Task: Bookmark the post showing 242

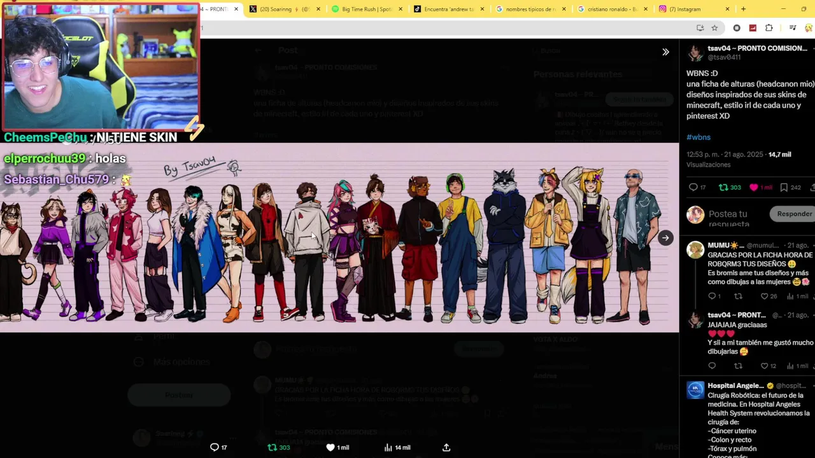Action: pyautogui.click(x=784, y=187)
